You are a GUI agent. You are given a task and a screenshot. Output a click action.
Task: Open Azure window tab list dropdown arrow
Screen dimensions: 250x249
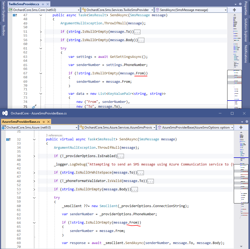tap(242, 122)
